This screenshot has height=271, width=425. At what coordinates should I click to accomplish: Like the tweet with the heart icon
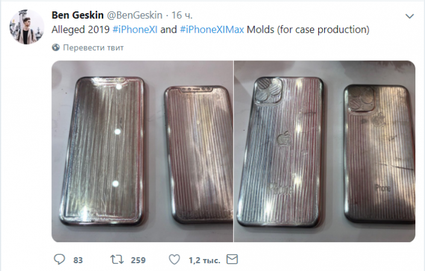tap(174, 260)
